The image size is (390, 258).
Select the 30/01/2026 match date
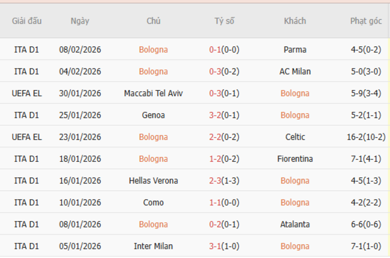point(80,93)
